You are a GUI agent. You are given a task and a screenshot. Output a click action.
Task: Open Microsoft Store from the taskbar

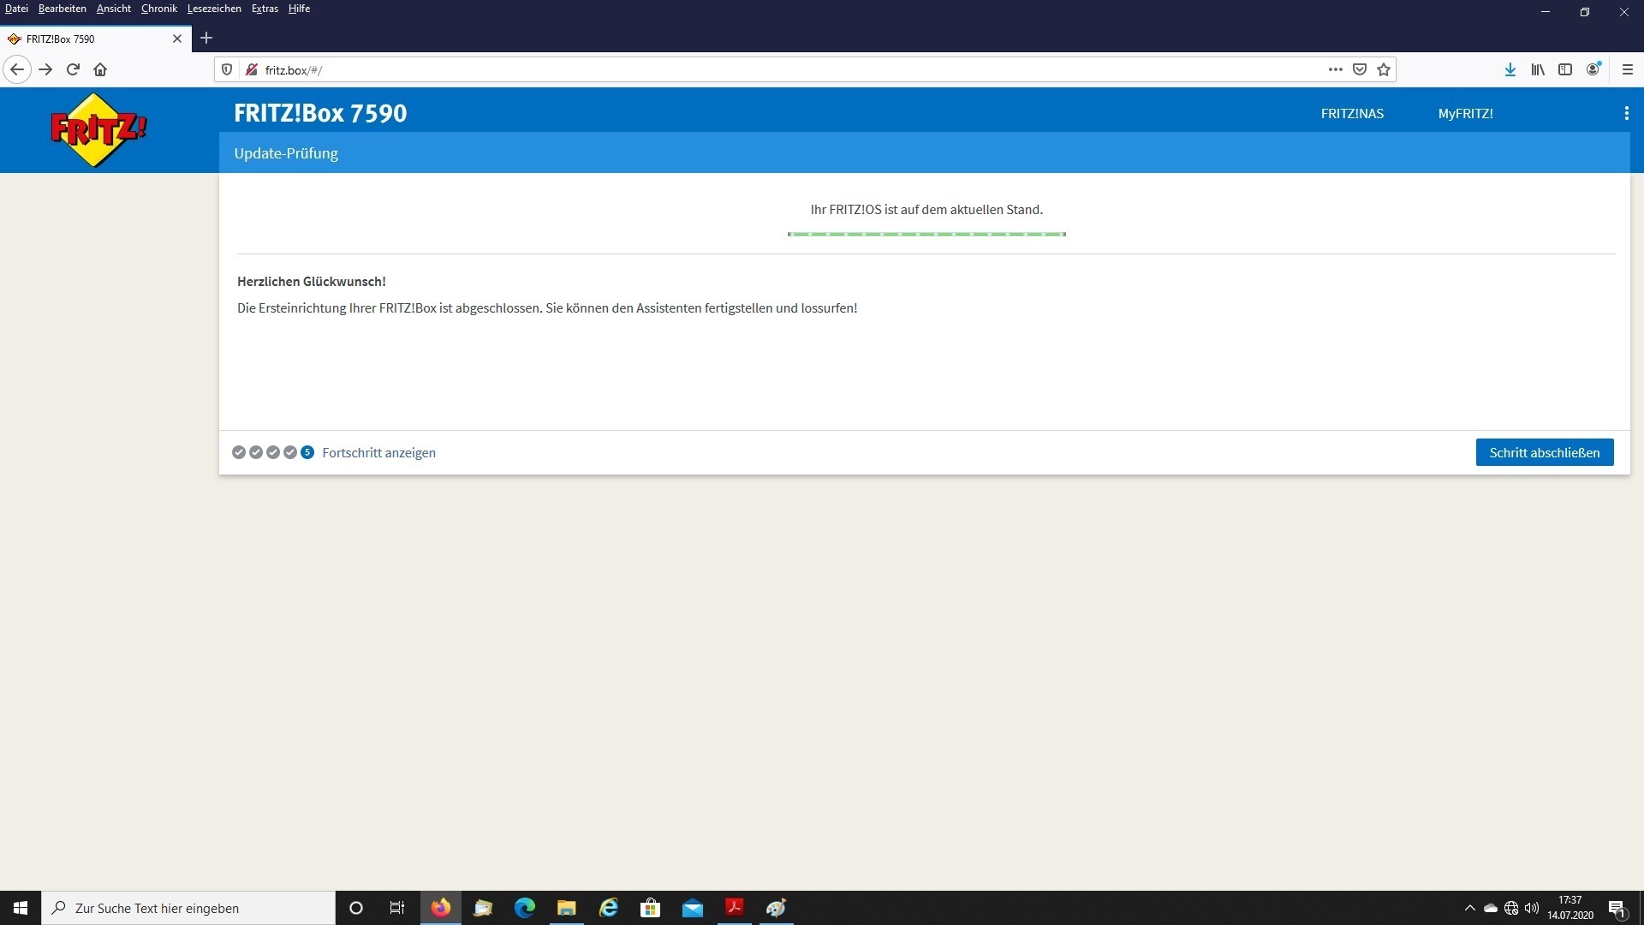651,908
